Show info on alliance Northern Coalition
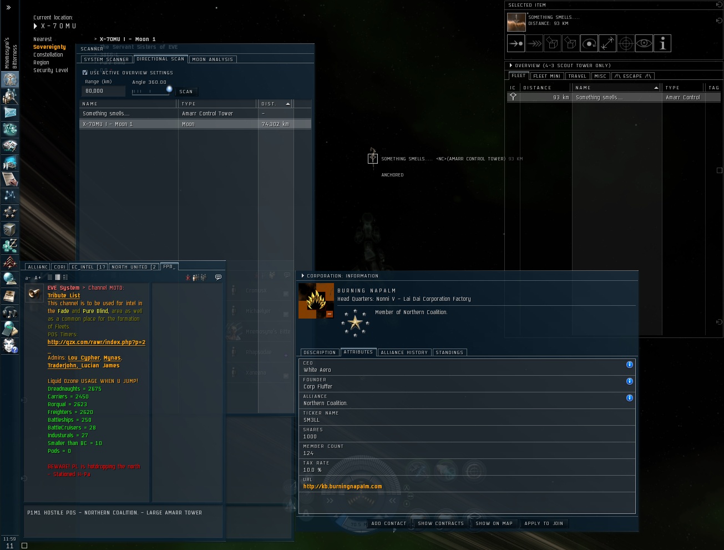This screenshot has height=550, width=724. click(630, 398)
